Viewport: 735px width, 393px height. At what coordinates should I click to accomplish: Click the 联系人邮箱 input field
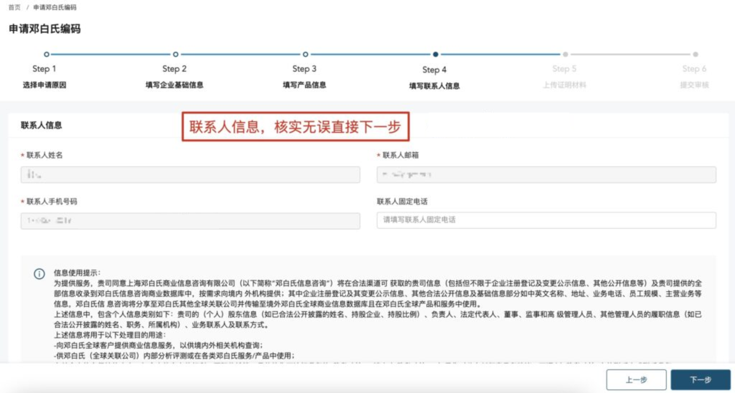pos(546,175)
